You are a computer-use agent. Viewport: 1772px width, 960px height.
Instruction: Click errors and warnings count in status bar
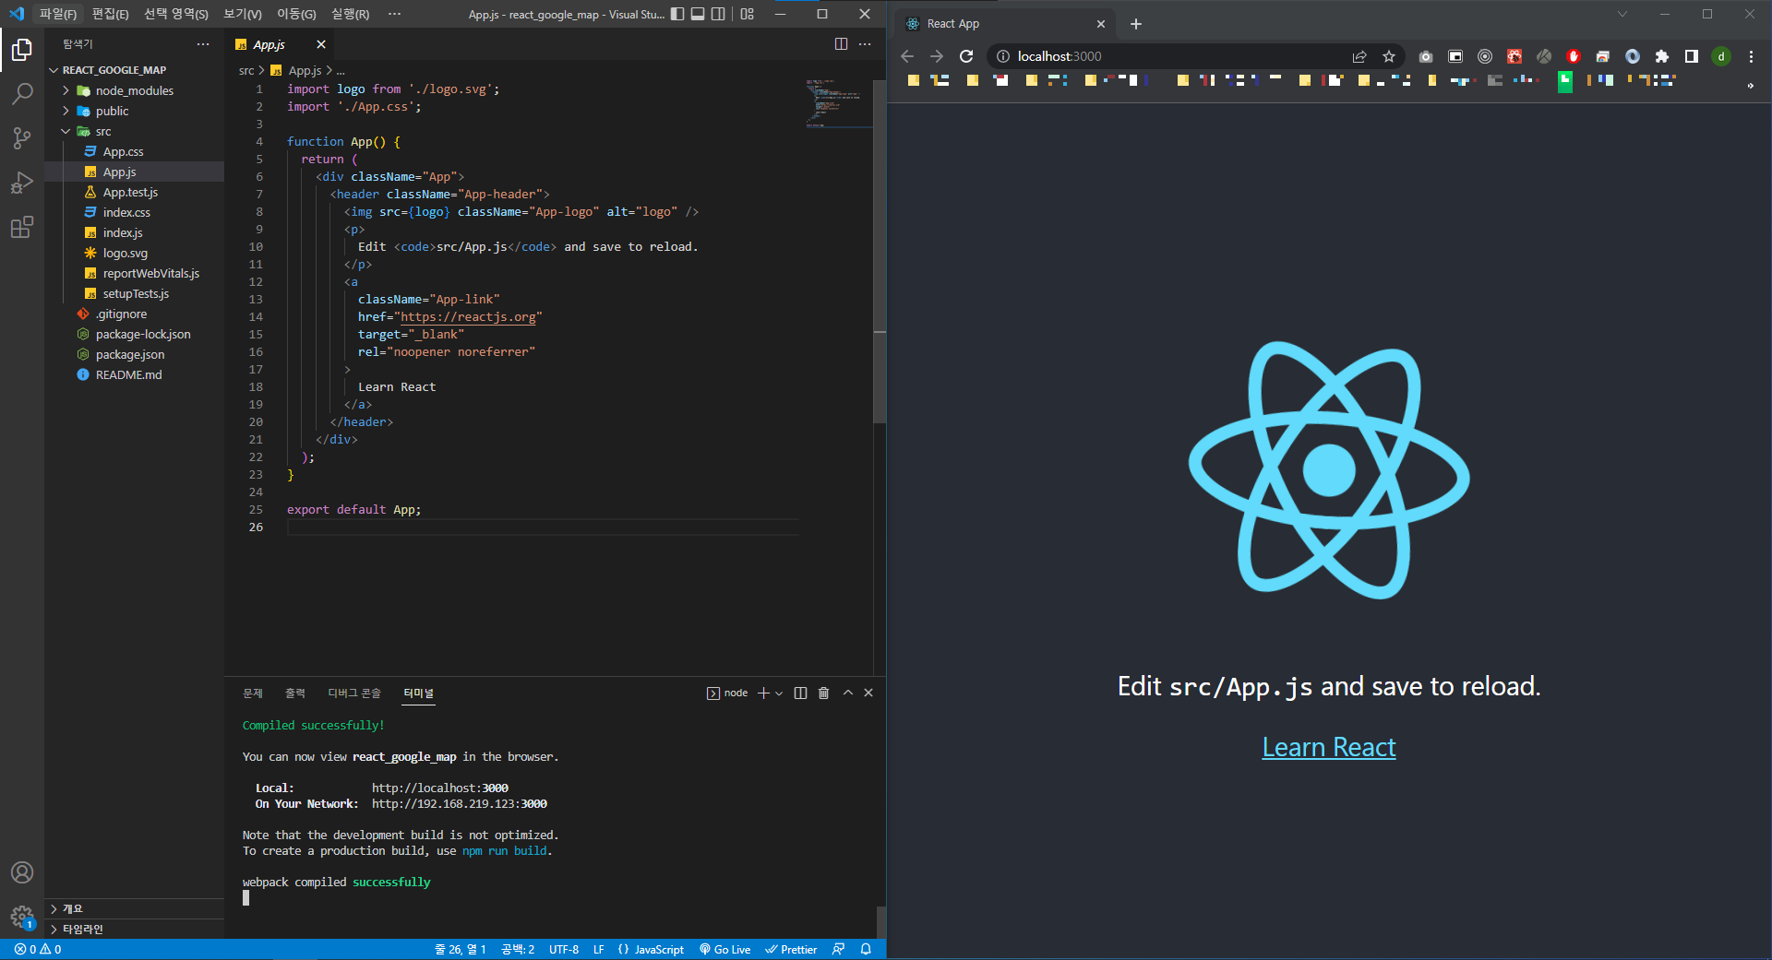(x=38, y=949)
